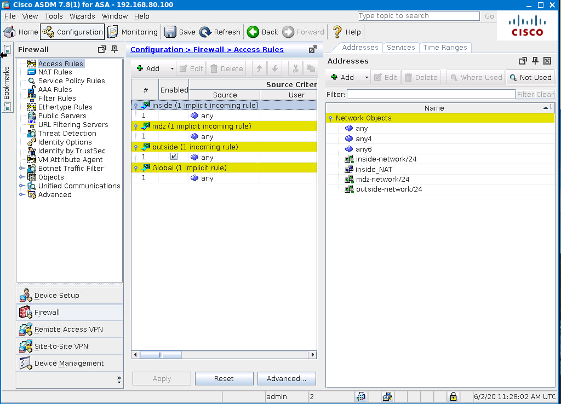Maximize the Access Rules pane icon
This screenshot has height=404, width=561.
click(x=313, y=49)
